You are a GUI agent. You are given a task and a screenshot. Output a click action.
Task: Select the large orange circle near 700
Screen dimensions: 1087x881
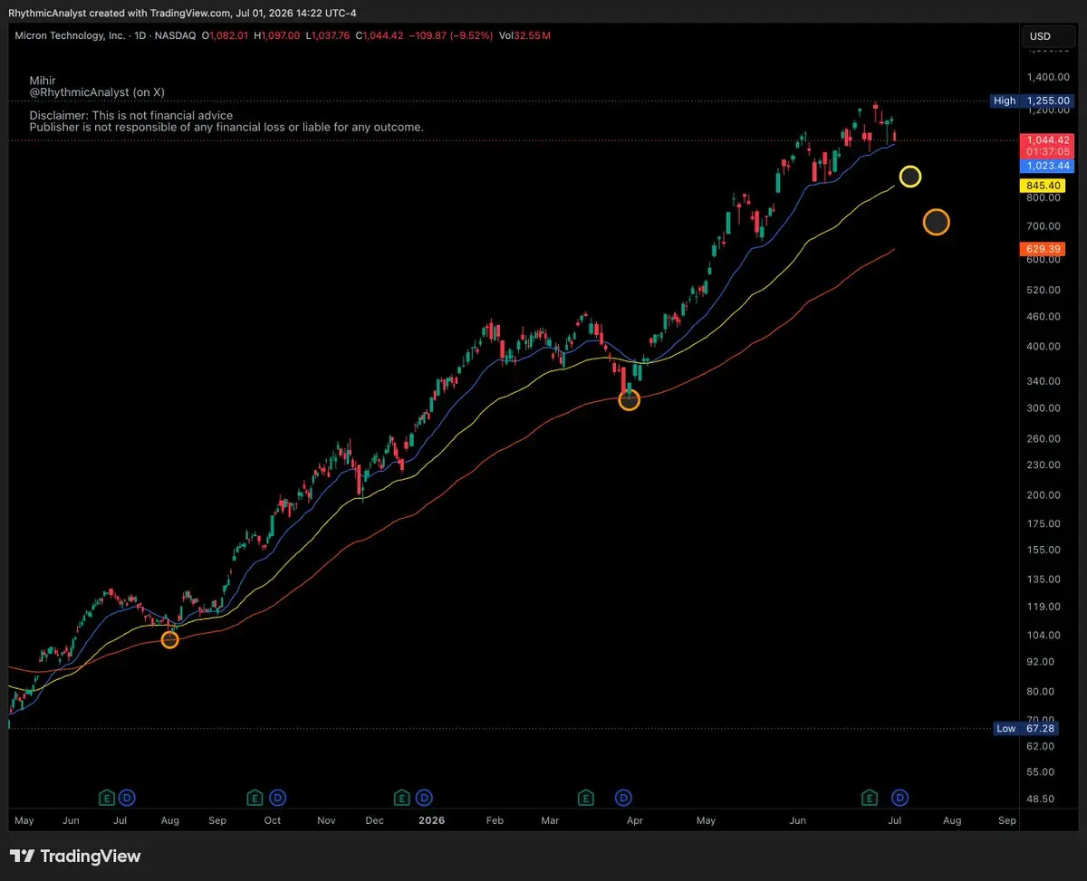(x=936, y=222)
